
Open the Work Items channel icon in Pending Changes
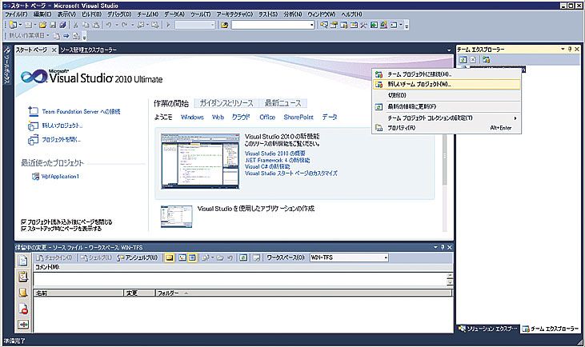tap(22, 277)
